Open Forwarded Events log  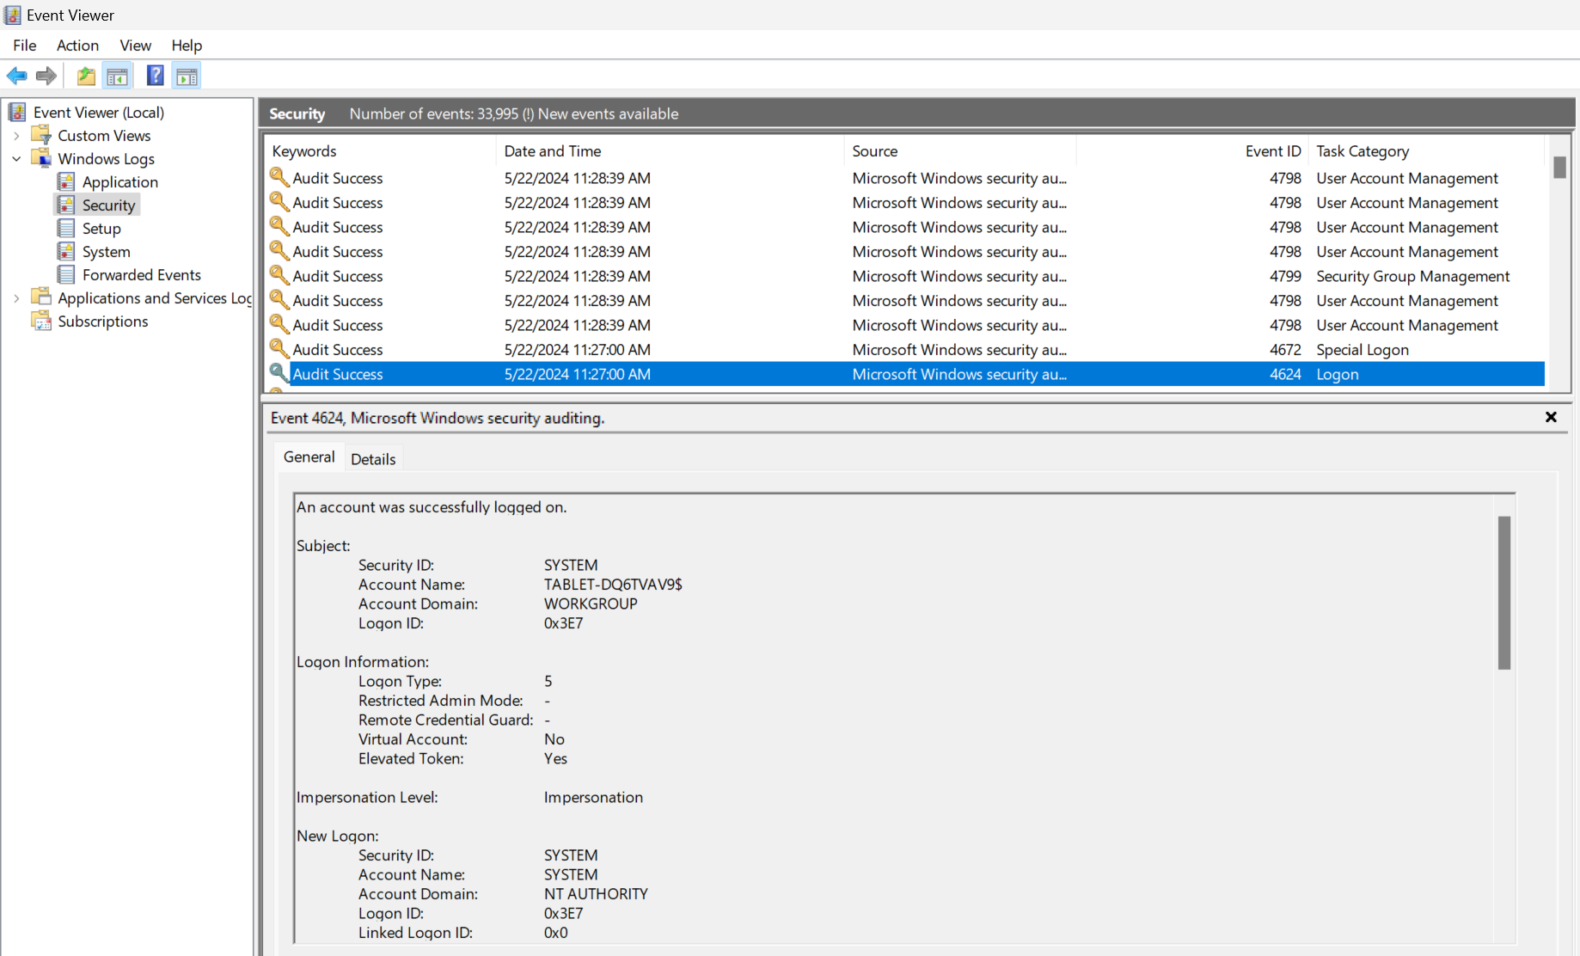click(142, 274)
